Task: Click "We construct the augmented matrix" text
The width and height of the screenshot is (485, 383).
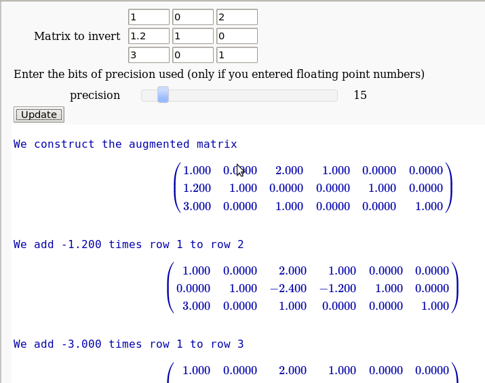Action: [125, 144]
